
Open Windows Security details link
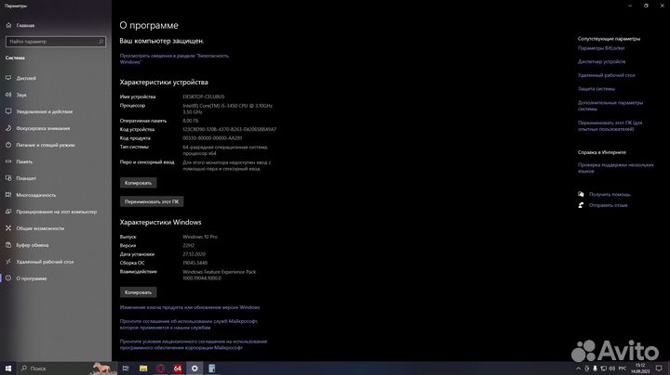coord(174,58)
